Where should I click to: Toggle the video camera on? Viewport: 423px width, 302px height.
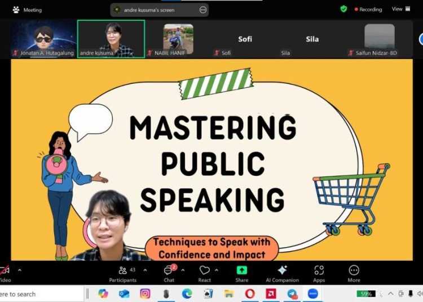pyautogui.click(x=5, y=271)
